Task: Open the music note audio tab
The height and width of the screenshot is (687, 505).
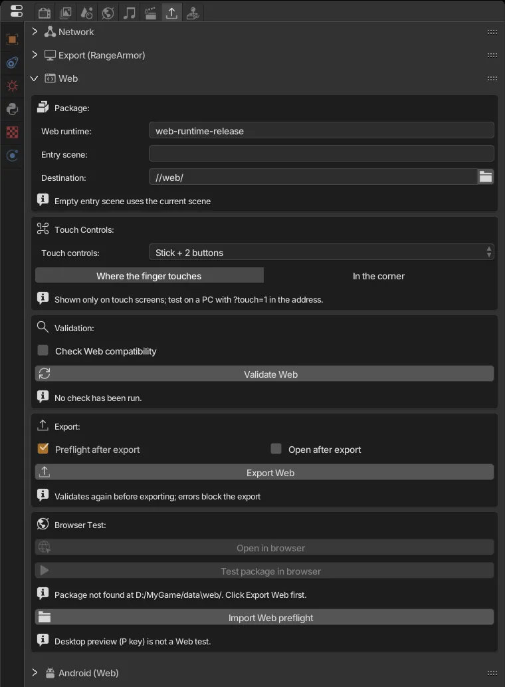Action: coord(129,13)
